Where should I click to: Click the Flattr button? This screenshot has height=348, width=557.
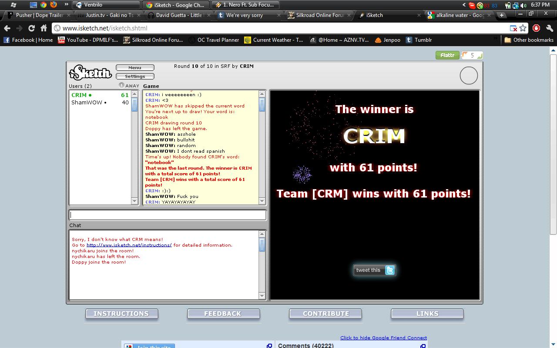(x=447, y=55)
